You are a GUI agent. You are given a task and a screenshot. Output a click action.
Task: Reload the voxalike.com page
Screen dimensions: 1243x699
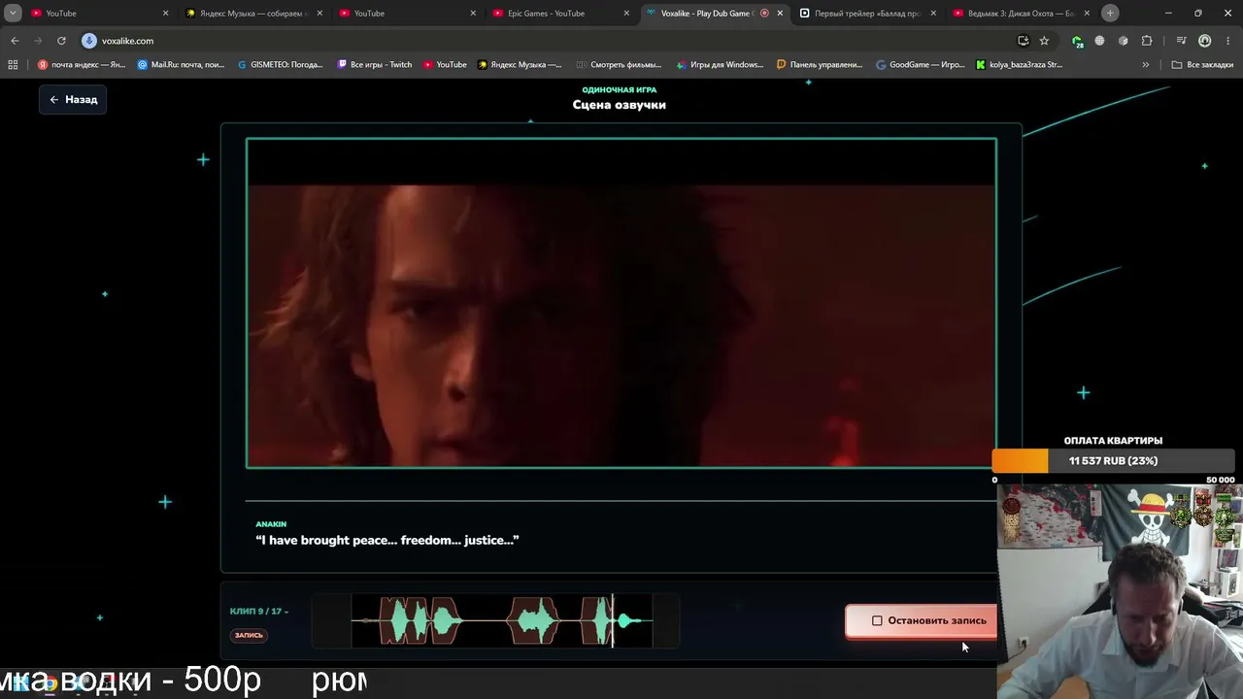(61, 41)
